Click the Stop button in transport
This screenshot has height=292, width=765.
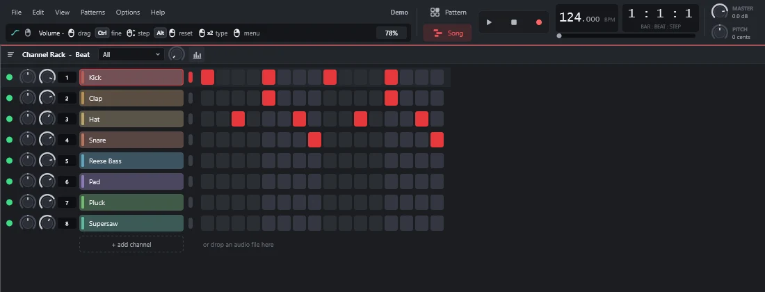click(x=514, y=22)
